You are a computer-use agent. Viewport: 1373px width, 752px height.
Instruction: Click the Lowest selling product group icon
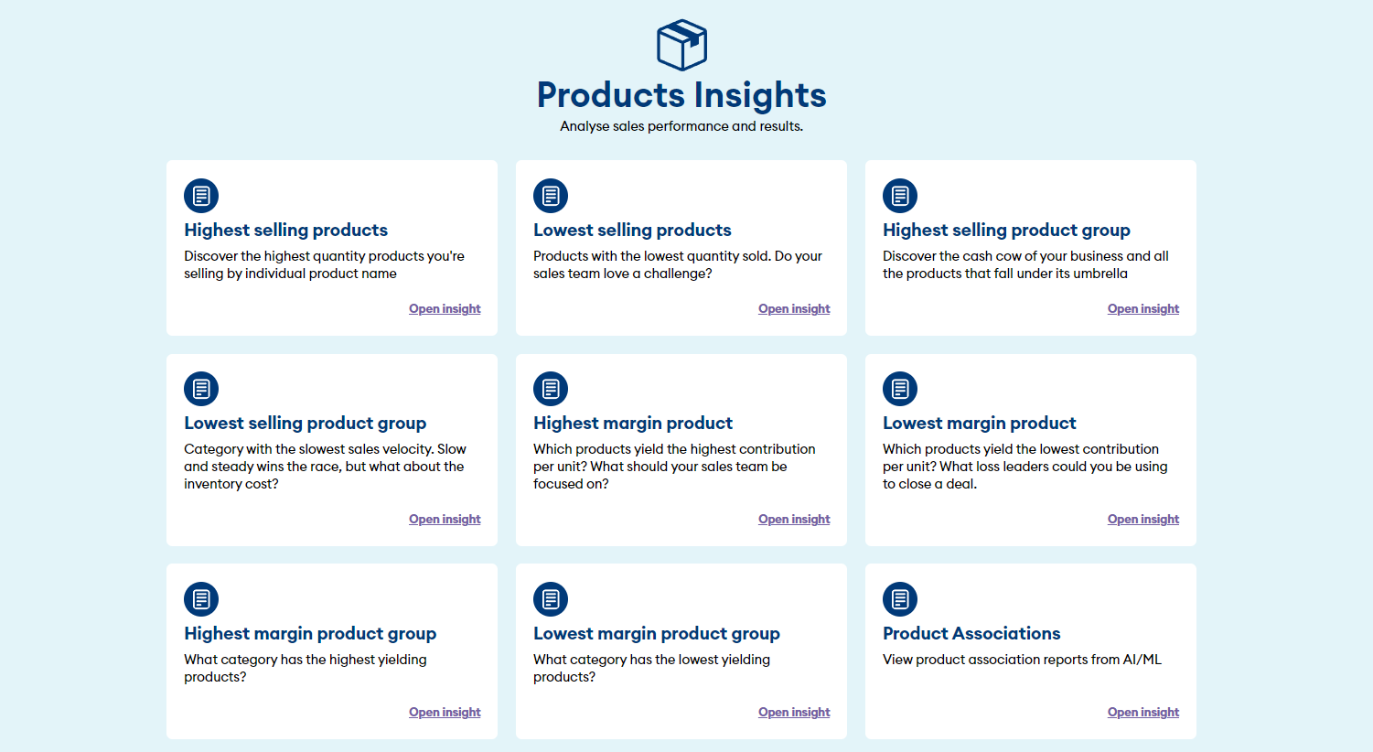coord(201,389)
